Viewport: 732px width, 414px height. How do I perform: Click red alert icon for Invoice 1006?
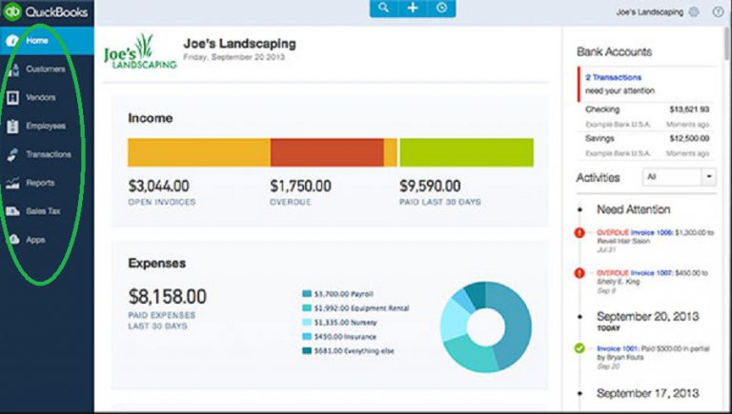point(579,232)
